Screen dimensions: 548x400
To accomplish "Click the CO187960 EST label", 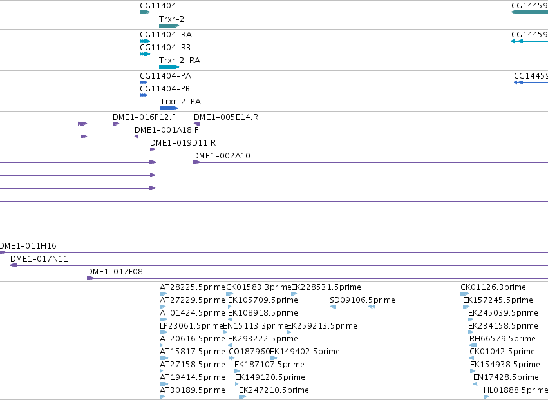I will [x=249, y=352].
